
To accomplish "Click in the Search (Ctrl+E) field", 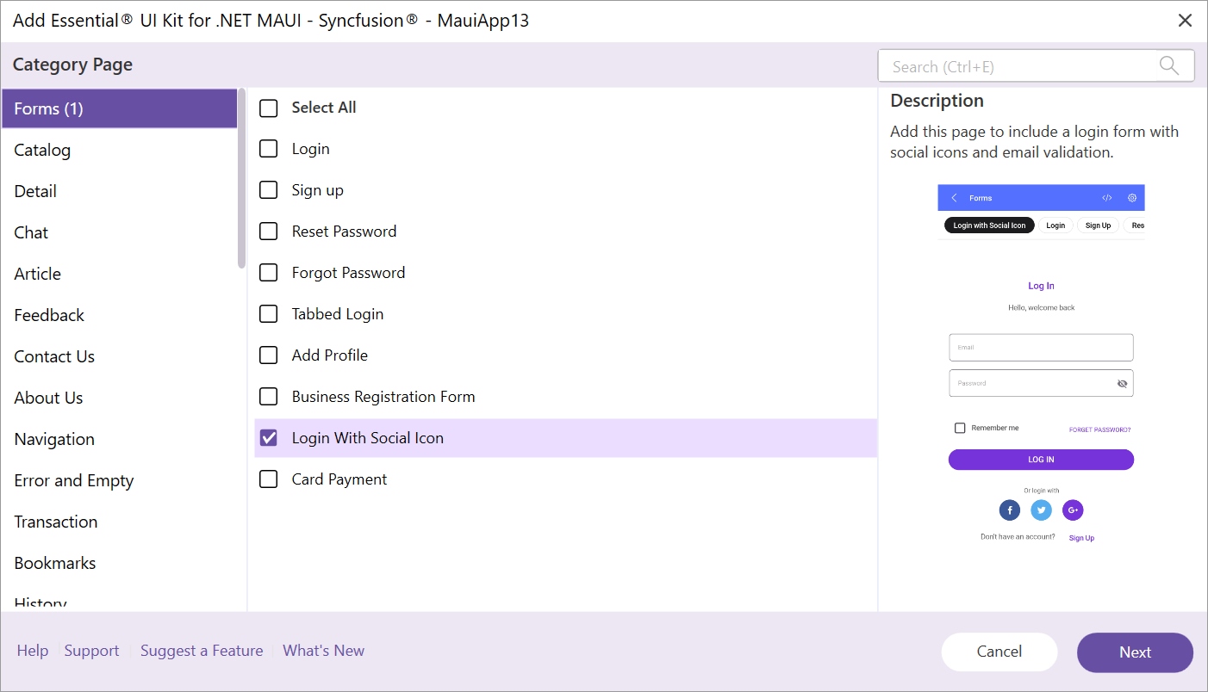I will coord(1036,65).
